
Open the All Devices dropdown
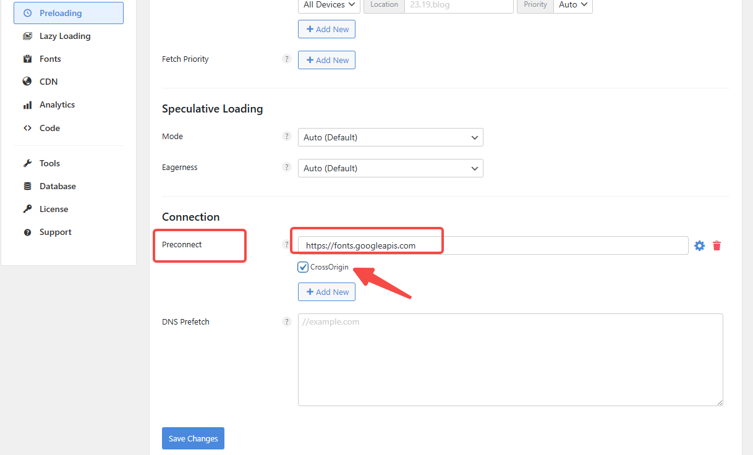click(x=329, y=4)
